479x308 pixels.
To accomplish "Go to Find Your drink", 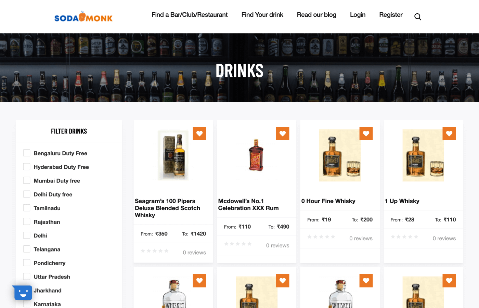I will (x=262, y=15).
